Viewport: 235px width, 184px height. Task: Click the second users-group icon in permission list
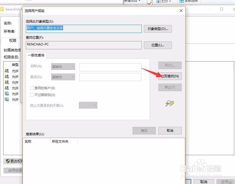coord(7,76)
